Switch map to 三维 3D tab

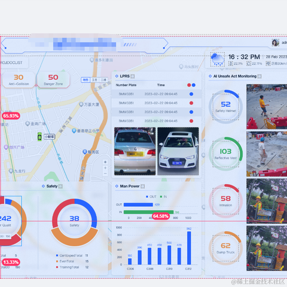pos(103,80)
